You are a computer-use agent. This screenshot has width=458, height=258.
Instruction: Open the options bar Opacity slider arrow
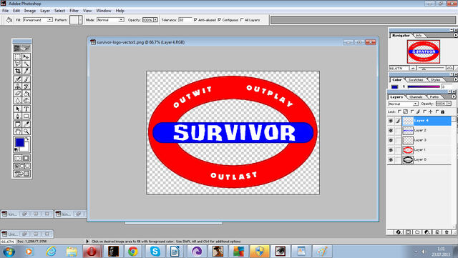[x=156, y=20]
